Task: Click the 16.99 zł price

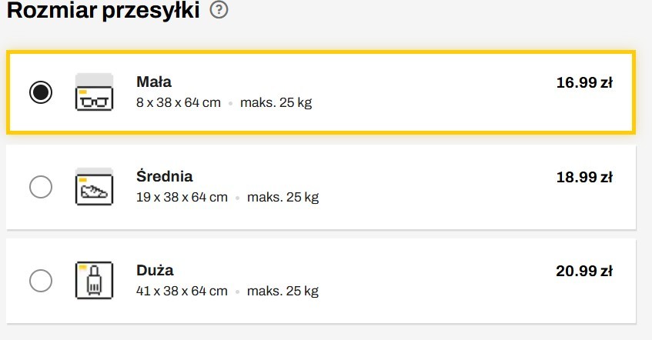Action: (x=584, y=82)
